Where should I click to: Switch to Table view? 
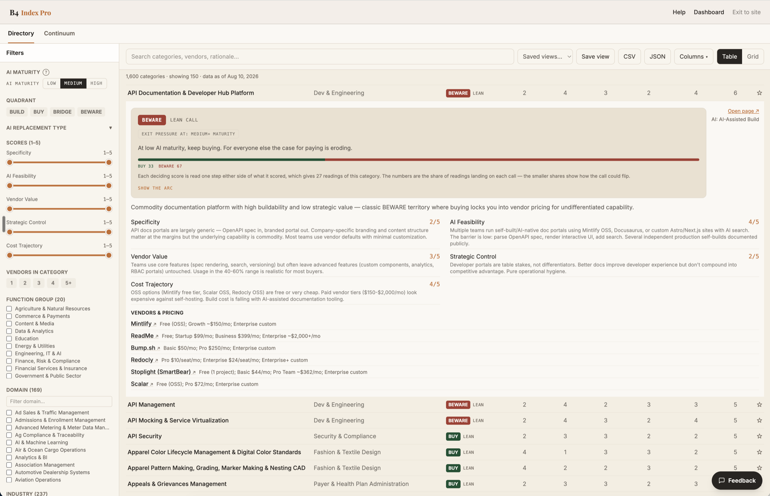coord(729,56)
